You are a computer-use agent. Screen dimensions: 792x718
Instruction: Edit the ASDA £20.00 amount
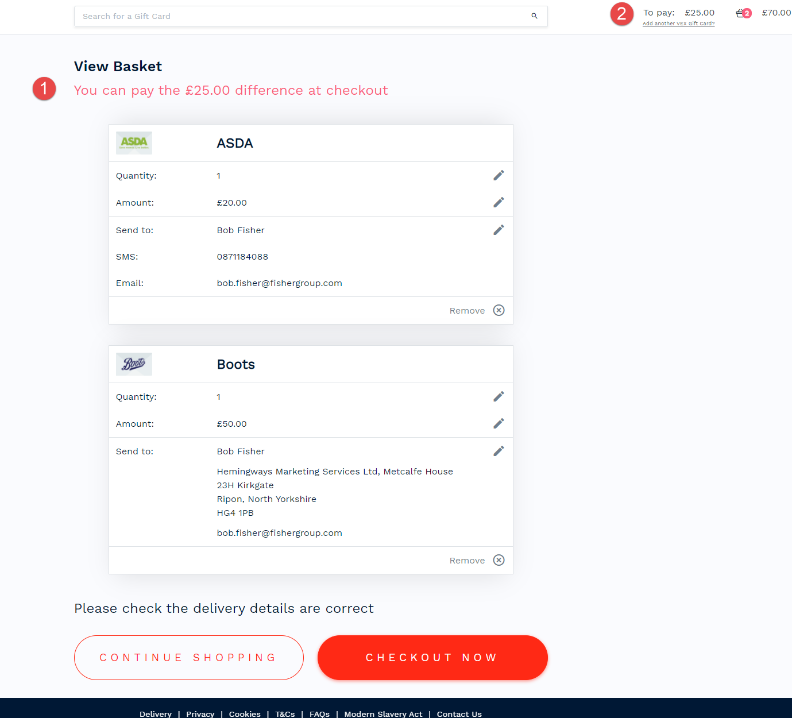pyautogui.click(x=499, y=202)
